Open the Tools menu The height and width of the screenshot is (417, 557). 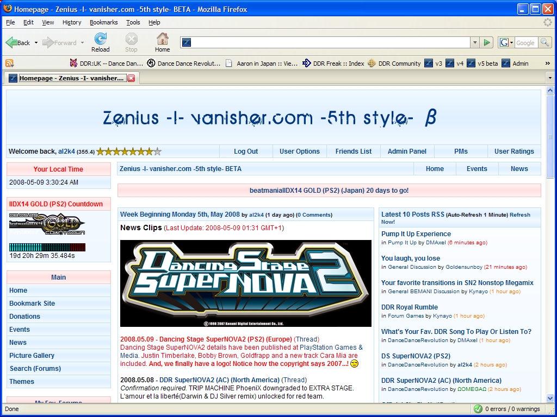[133, 22]
